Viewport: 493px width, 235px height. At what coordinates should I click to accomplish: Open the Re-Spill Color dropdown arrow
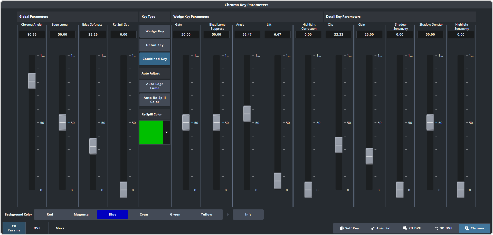167,132
